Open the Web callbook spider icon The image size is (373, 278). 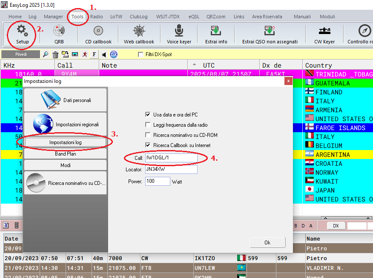[x=139, y=35]
